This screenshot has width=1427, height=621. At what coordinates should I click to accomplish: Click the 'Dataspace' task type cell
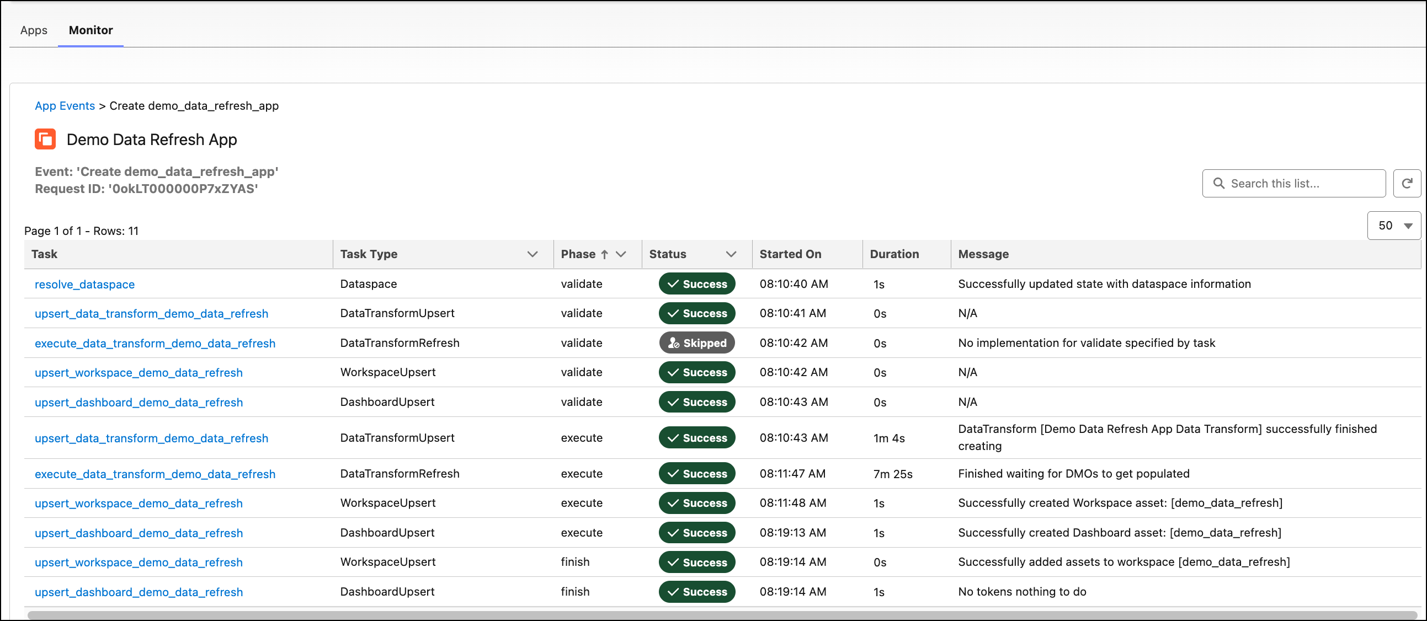(x=369, y=284)
